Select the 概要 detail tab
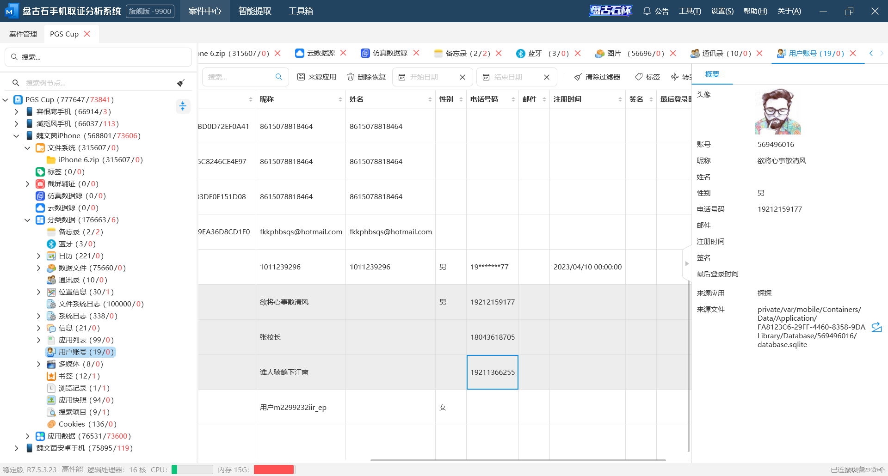This screenshot has height=476, width=888. click(x=712, y=74)
